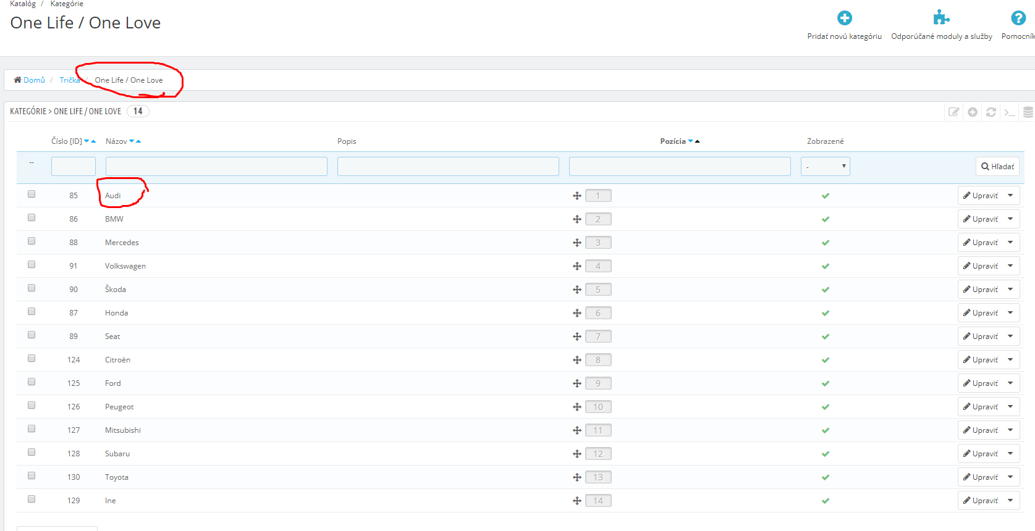Go to Tričká breadcrumb link

(x=70, y=80)
